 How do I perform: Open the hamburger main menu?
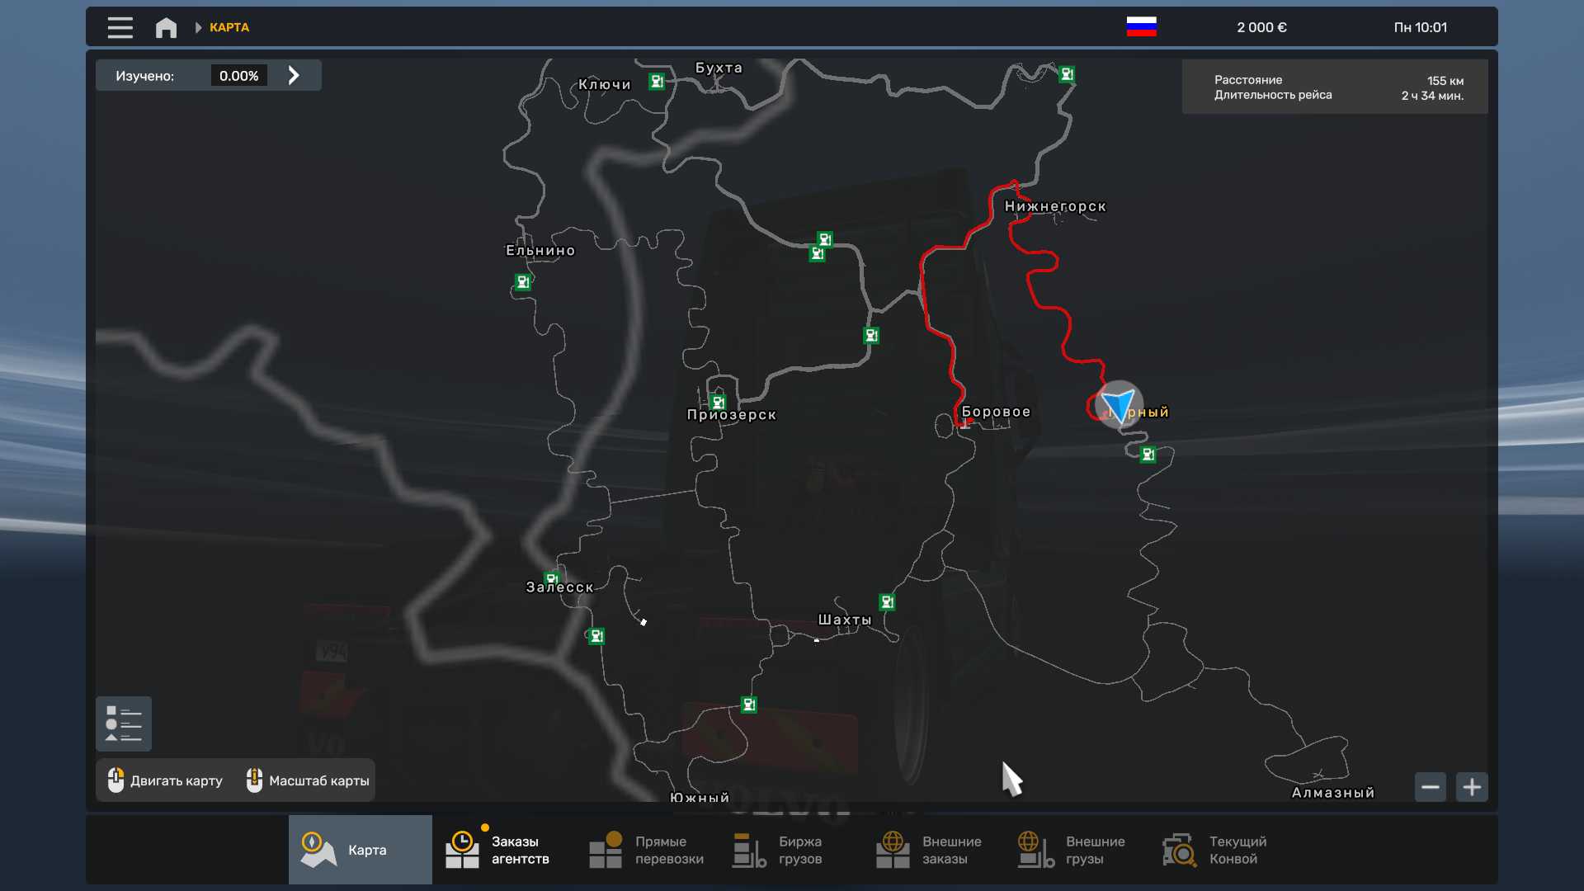pos(120,27)
